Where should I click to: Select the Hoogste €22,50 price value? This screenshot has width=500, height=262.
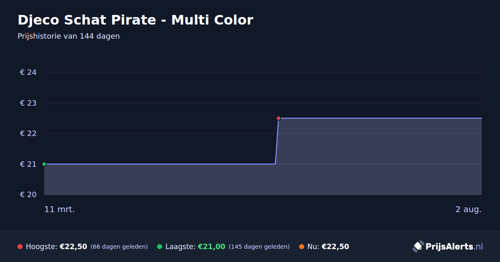(x=73, y=247)
